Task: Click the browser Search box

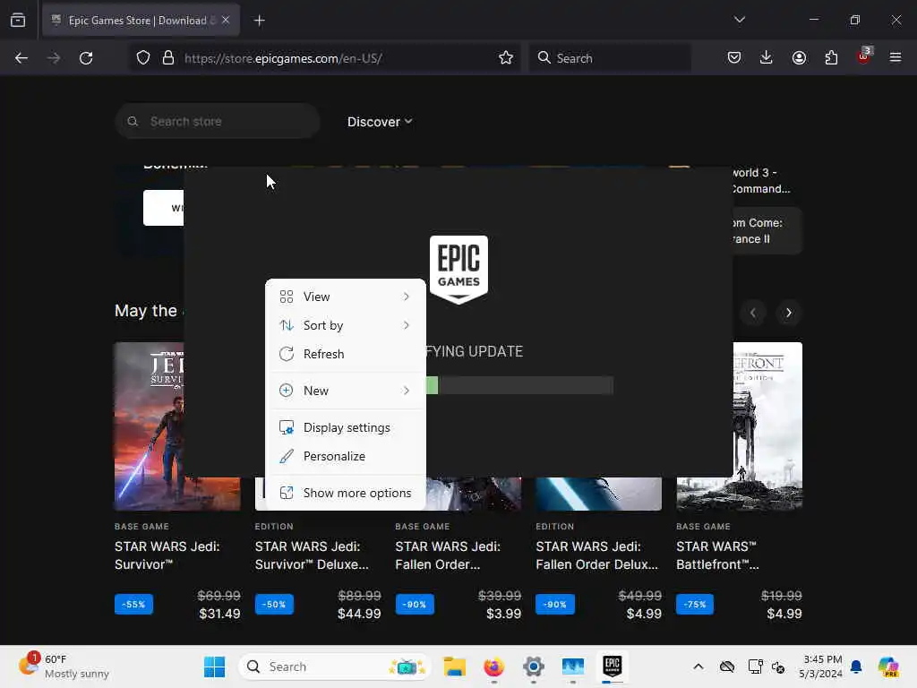Action: point(609,58)
